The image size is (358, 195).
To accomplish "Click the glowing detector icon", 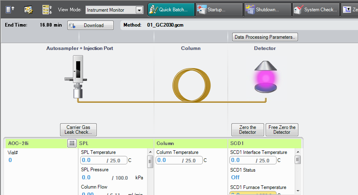I will coord(265,77).
